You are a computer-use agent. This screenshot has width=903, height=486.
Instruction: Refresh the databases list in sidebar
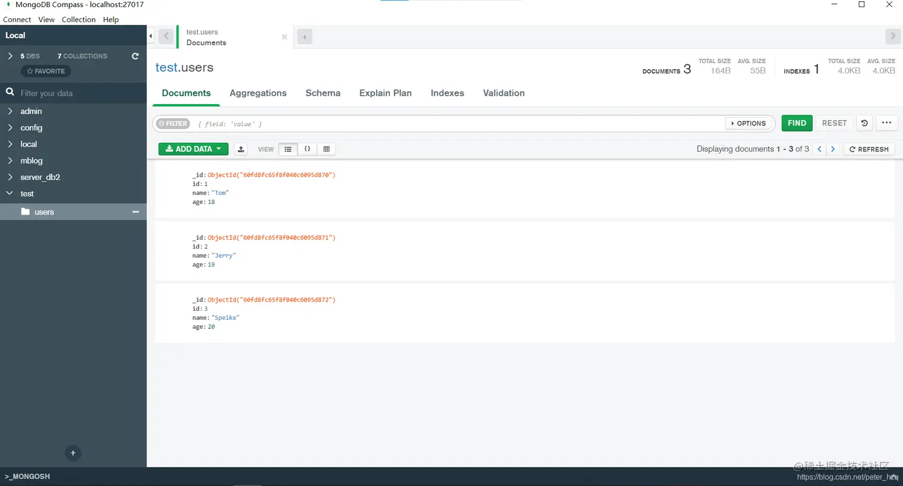pos(135,56)
